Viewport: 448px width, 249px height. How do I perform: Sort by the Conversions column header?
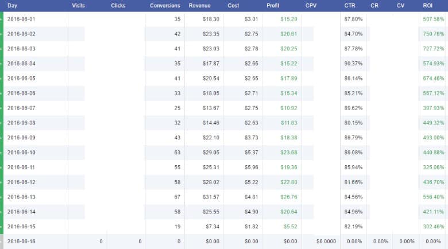165,5
